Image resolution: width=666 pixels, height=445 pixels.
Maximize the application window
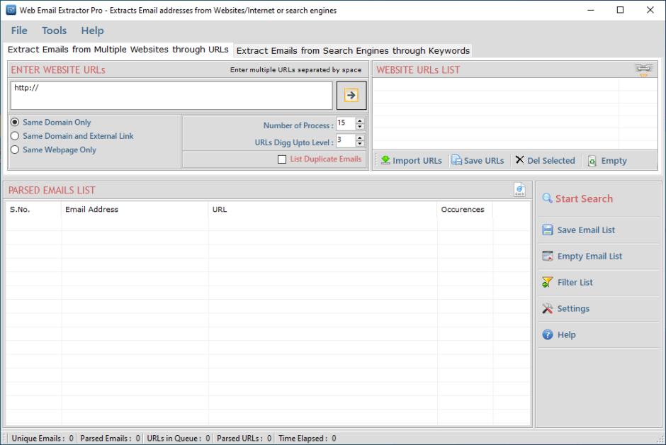[x=620, y=10]
